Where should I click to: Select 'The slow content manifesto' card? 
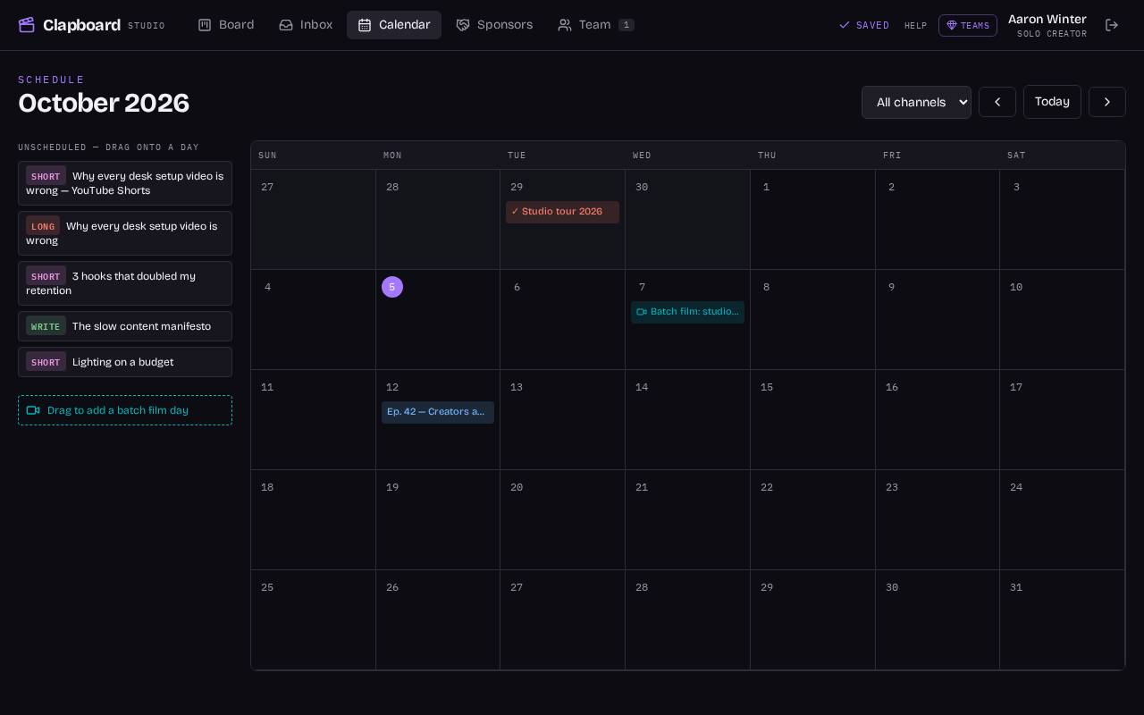(x=125, y=326)
